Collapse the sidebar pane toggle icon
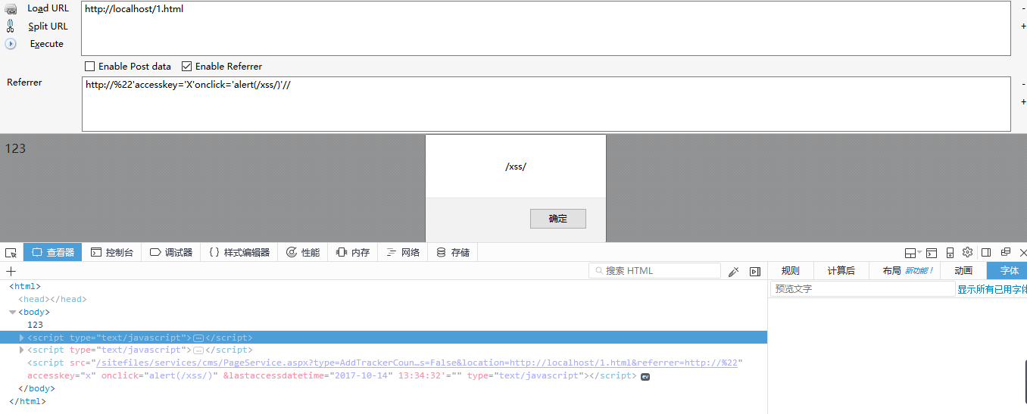1027x414 pixels. [x=755, y=272]
